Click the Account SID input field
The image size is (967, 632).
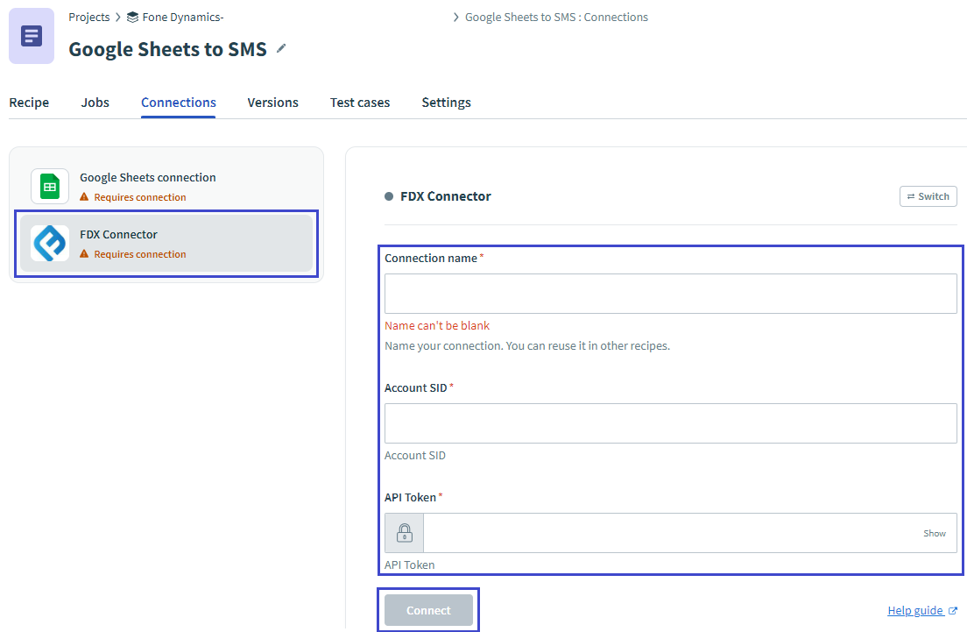(x=670, y=423)
